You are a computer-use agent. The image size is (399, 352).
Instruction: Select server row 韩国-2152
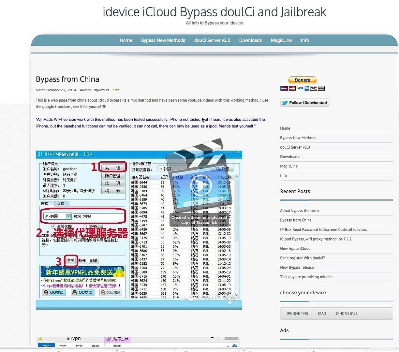point(183,264)
